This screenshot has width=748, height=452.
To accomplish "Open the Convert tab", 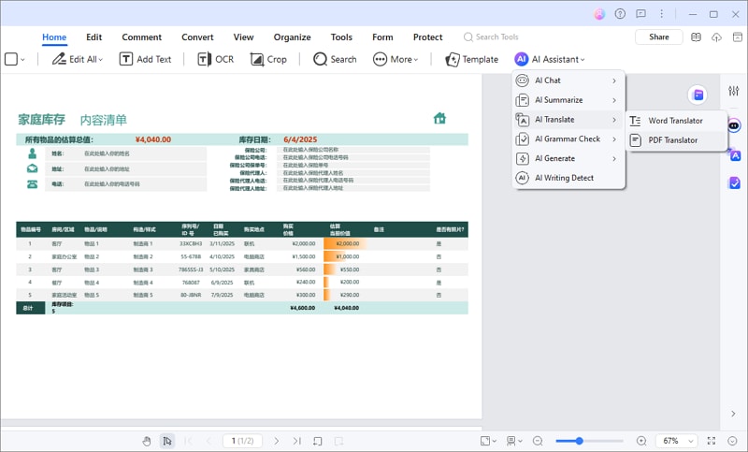I will [197, 37].
